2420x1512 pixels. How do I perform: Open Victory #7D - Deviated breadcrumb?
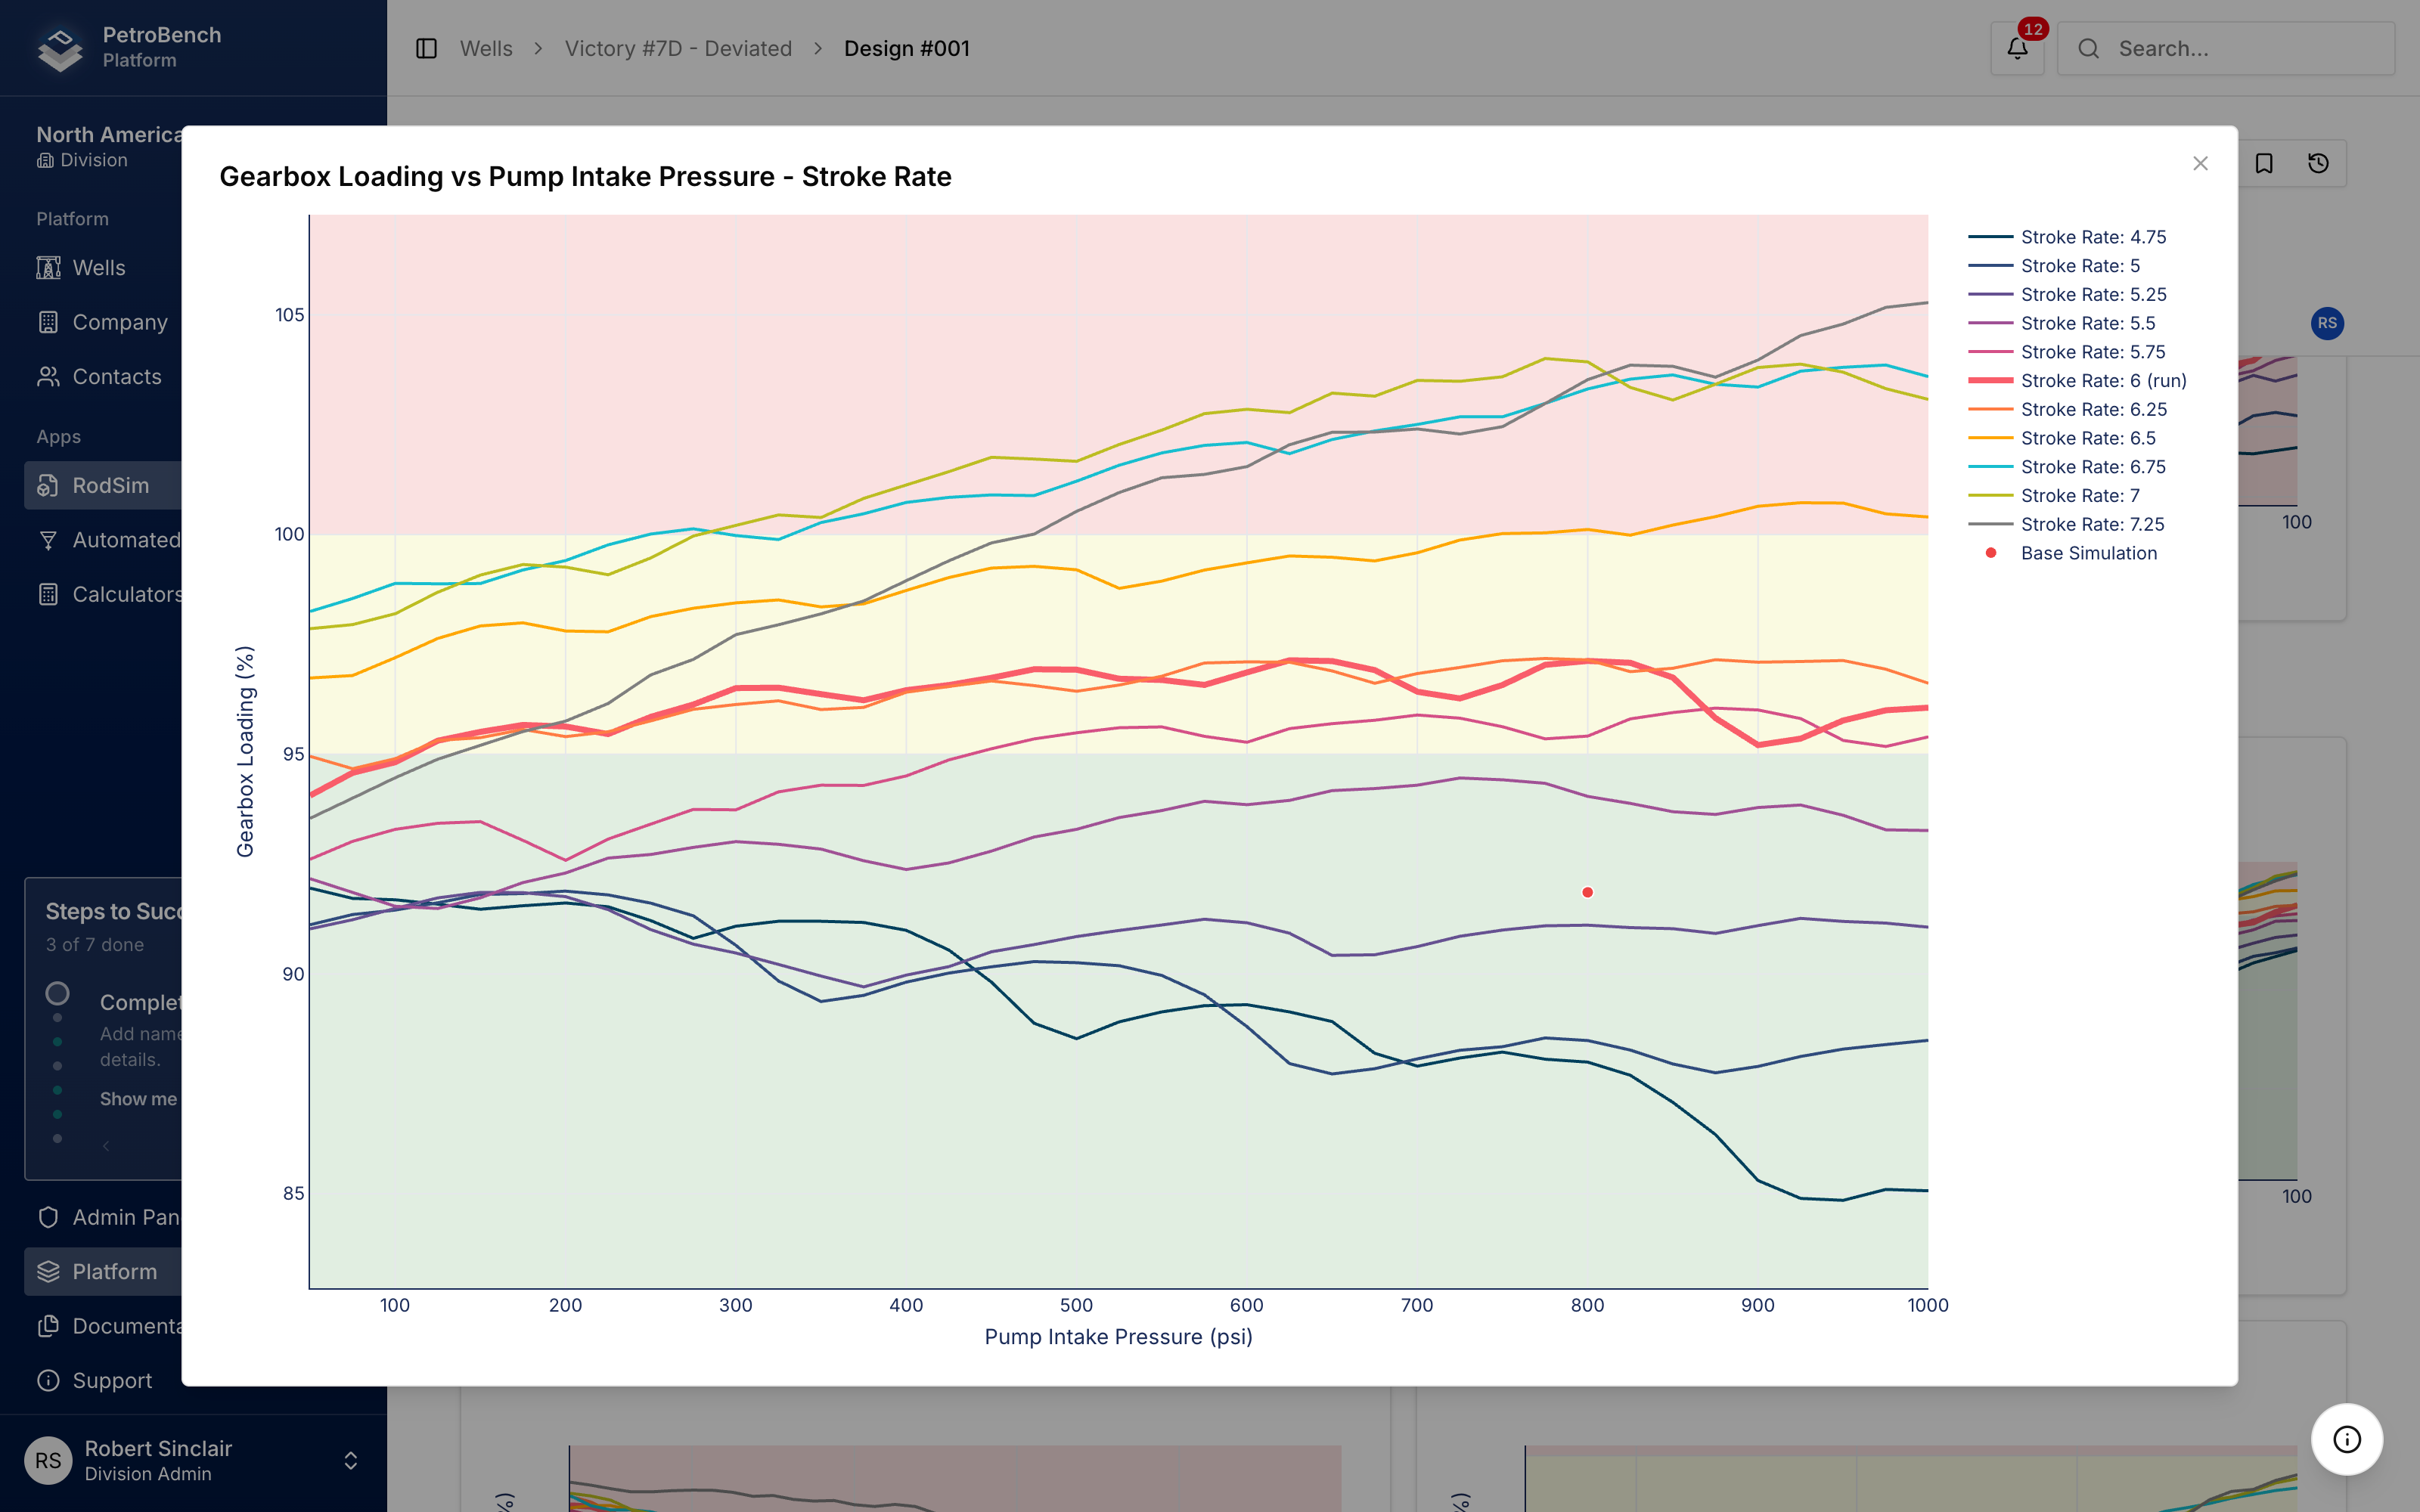click(x=678, y=48)
